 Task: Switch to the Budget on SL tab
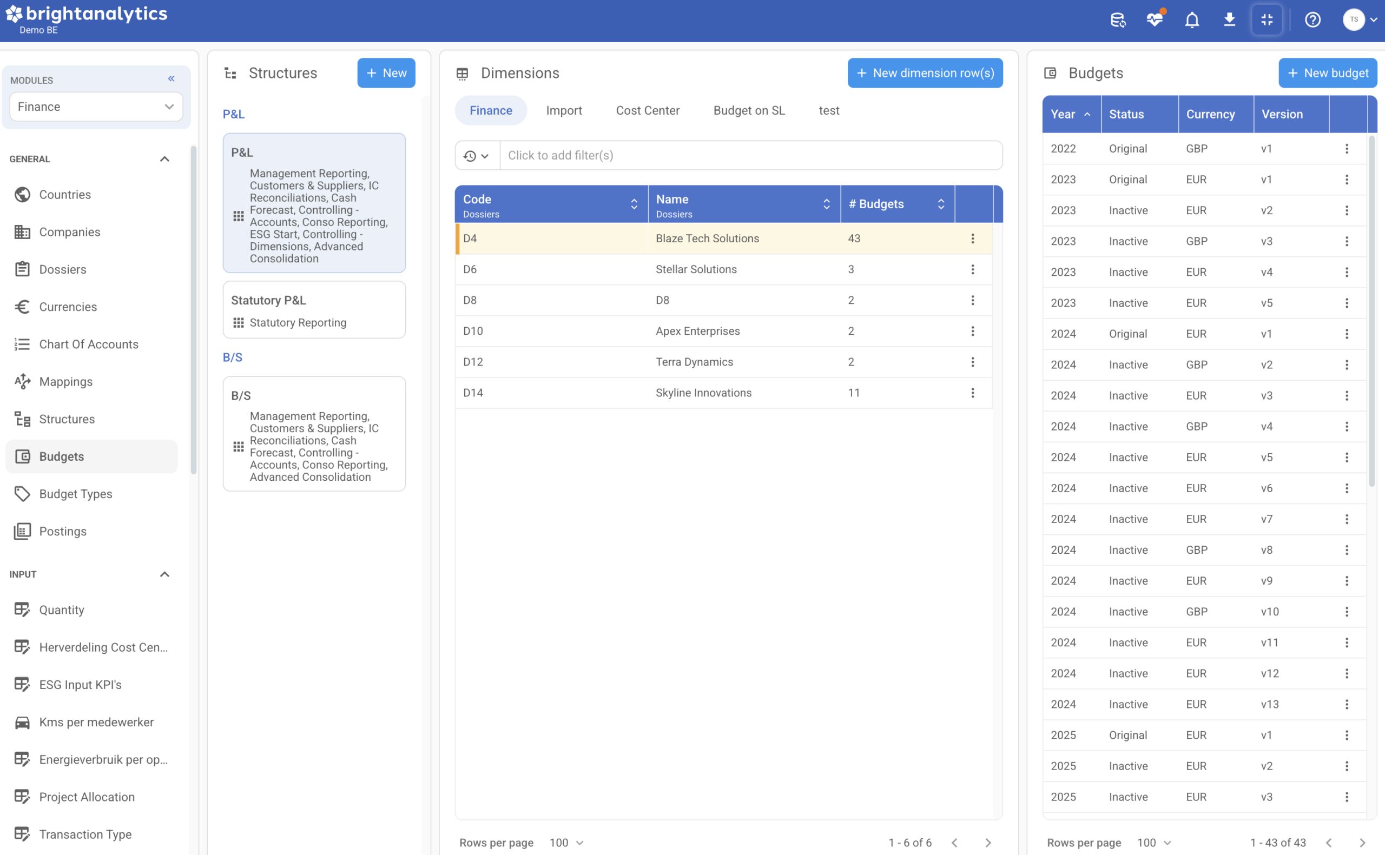click(749, 110)
